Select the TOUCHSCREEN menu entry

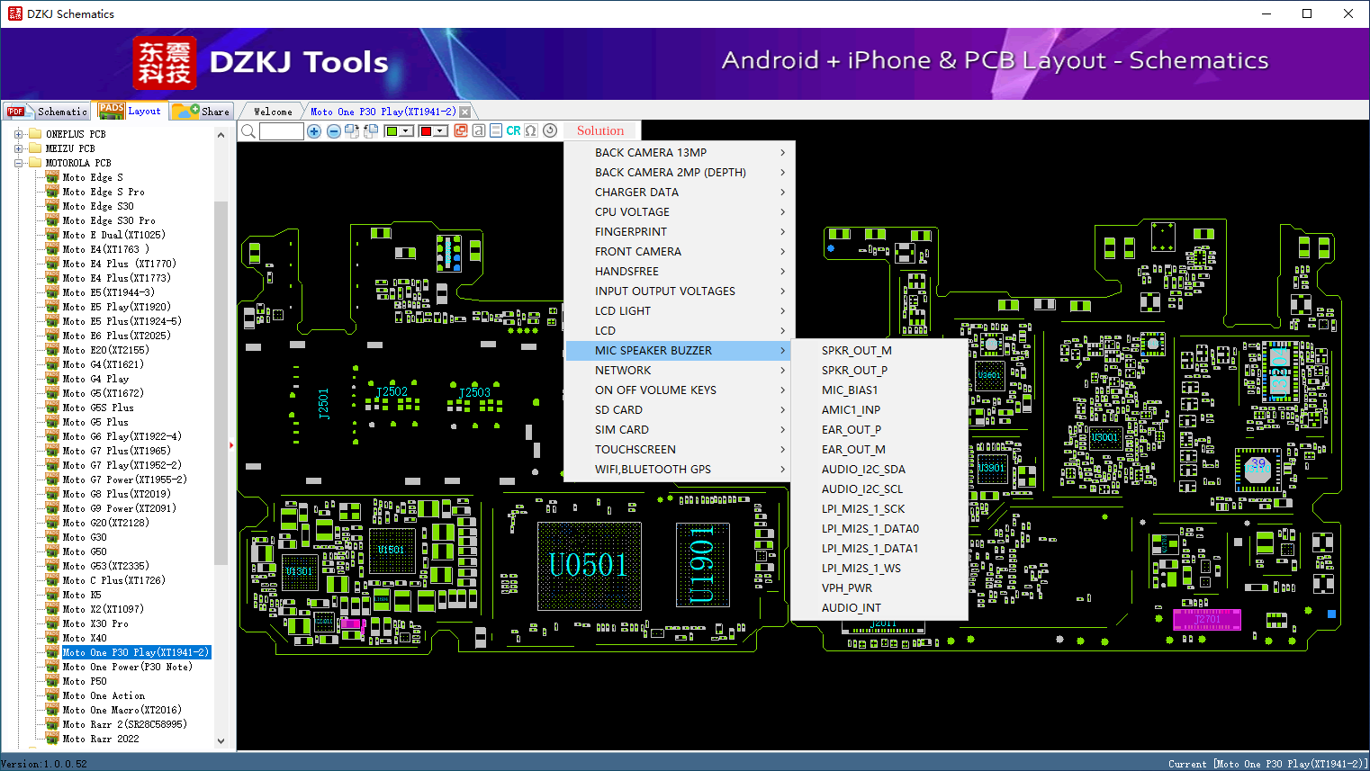(680, 449)
